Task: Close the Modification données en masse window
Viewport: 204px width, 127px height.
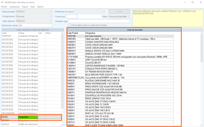Action: tap(201, 2)
